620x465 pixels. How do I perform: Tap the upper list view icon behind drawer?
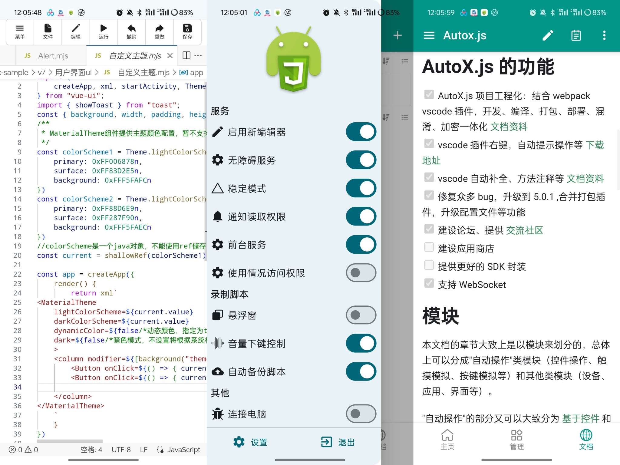(405, 61)
